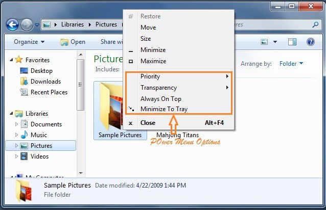The width and height of the screenshot is (326, 210).
Task: Expand the arrow before Pictures breadcrumb
Action: tap(90, 24)
